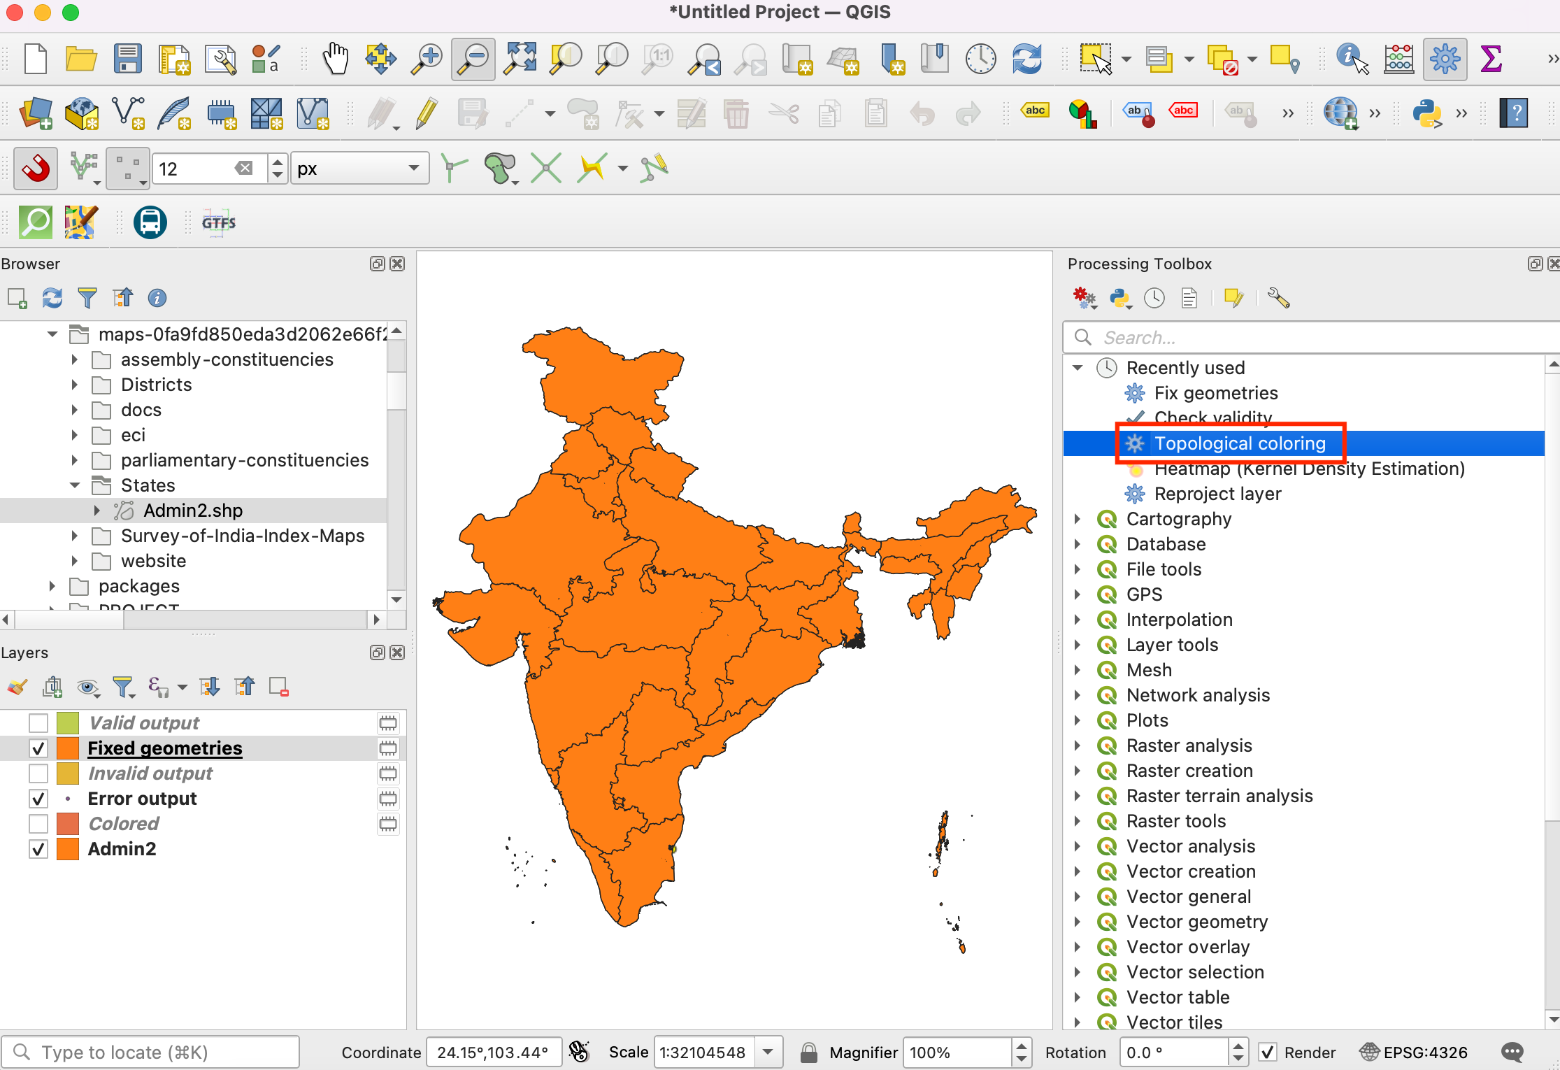Image resolution: width=1560 pixels, height=1070 pixels.
Task: Click the Zoom Full extent icon
Action: (x=521, y=59)
